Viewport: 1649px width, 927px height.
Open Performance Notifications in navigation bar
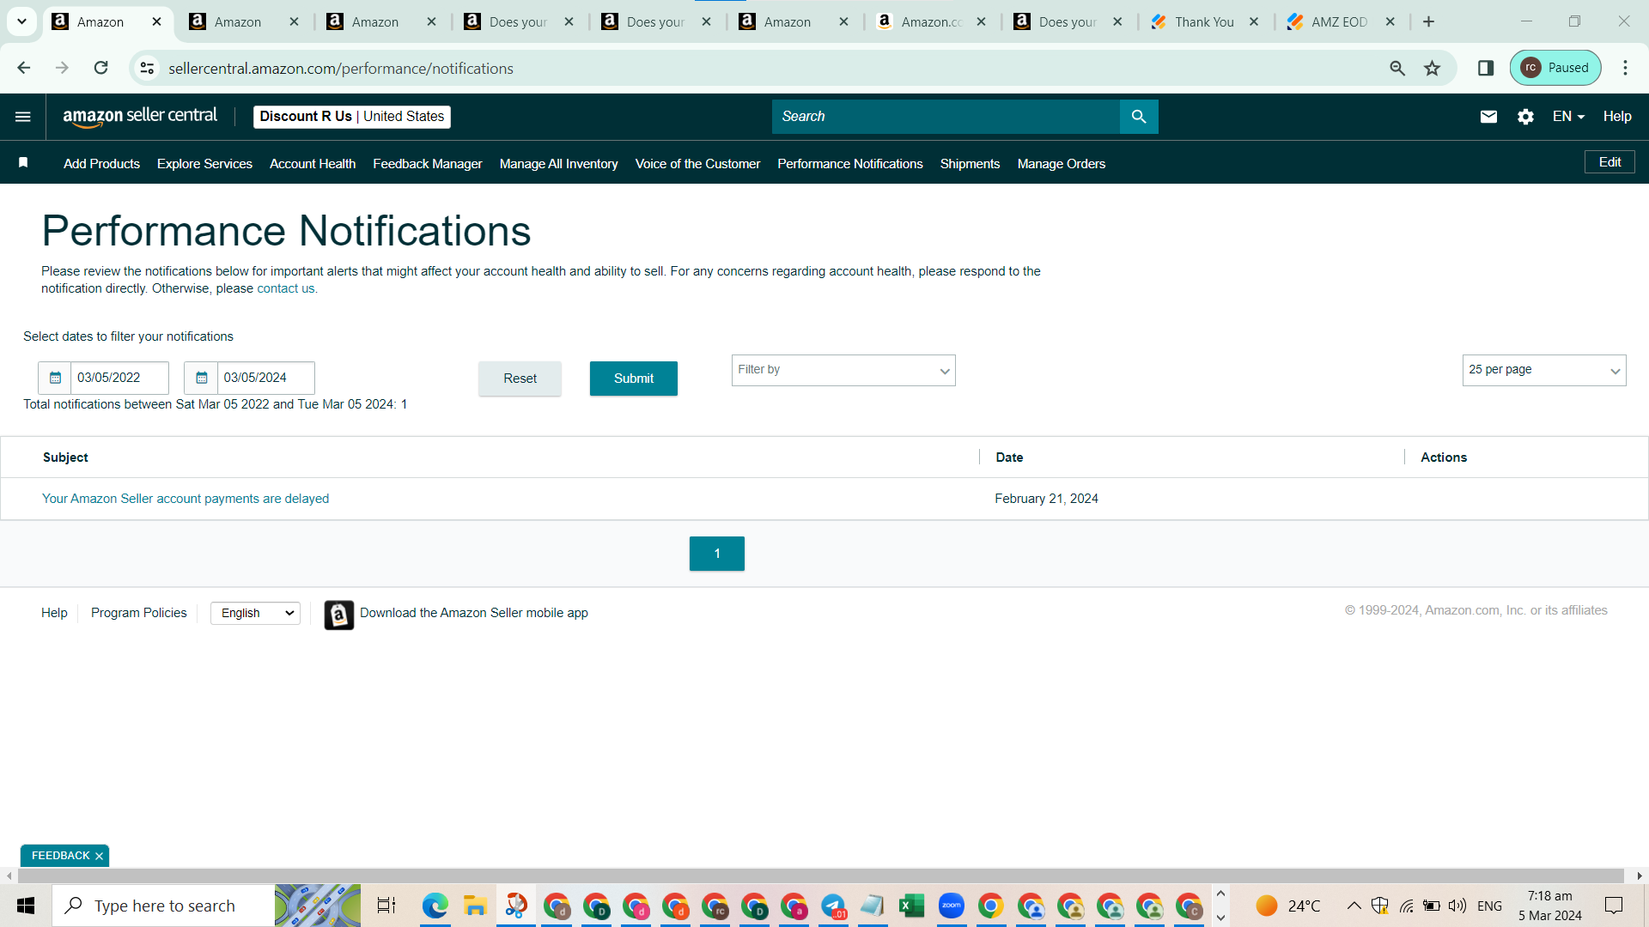click(x=850, y=164)
